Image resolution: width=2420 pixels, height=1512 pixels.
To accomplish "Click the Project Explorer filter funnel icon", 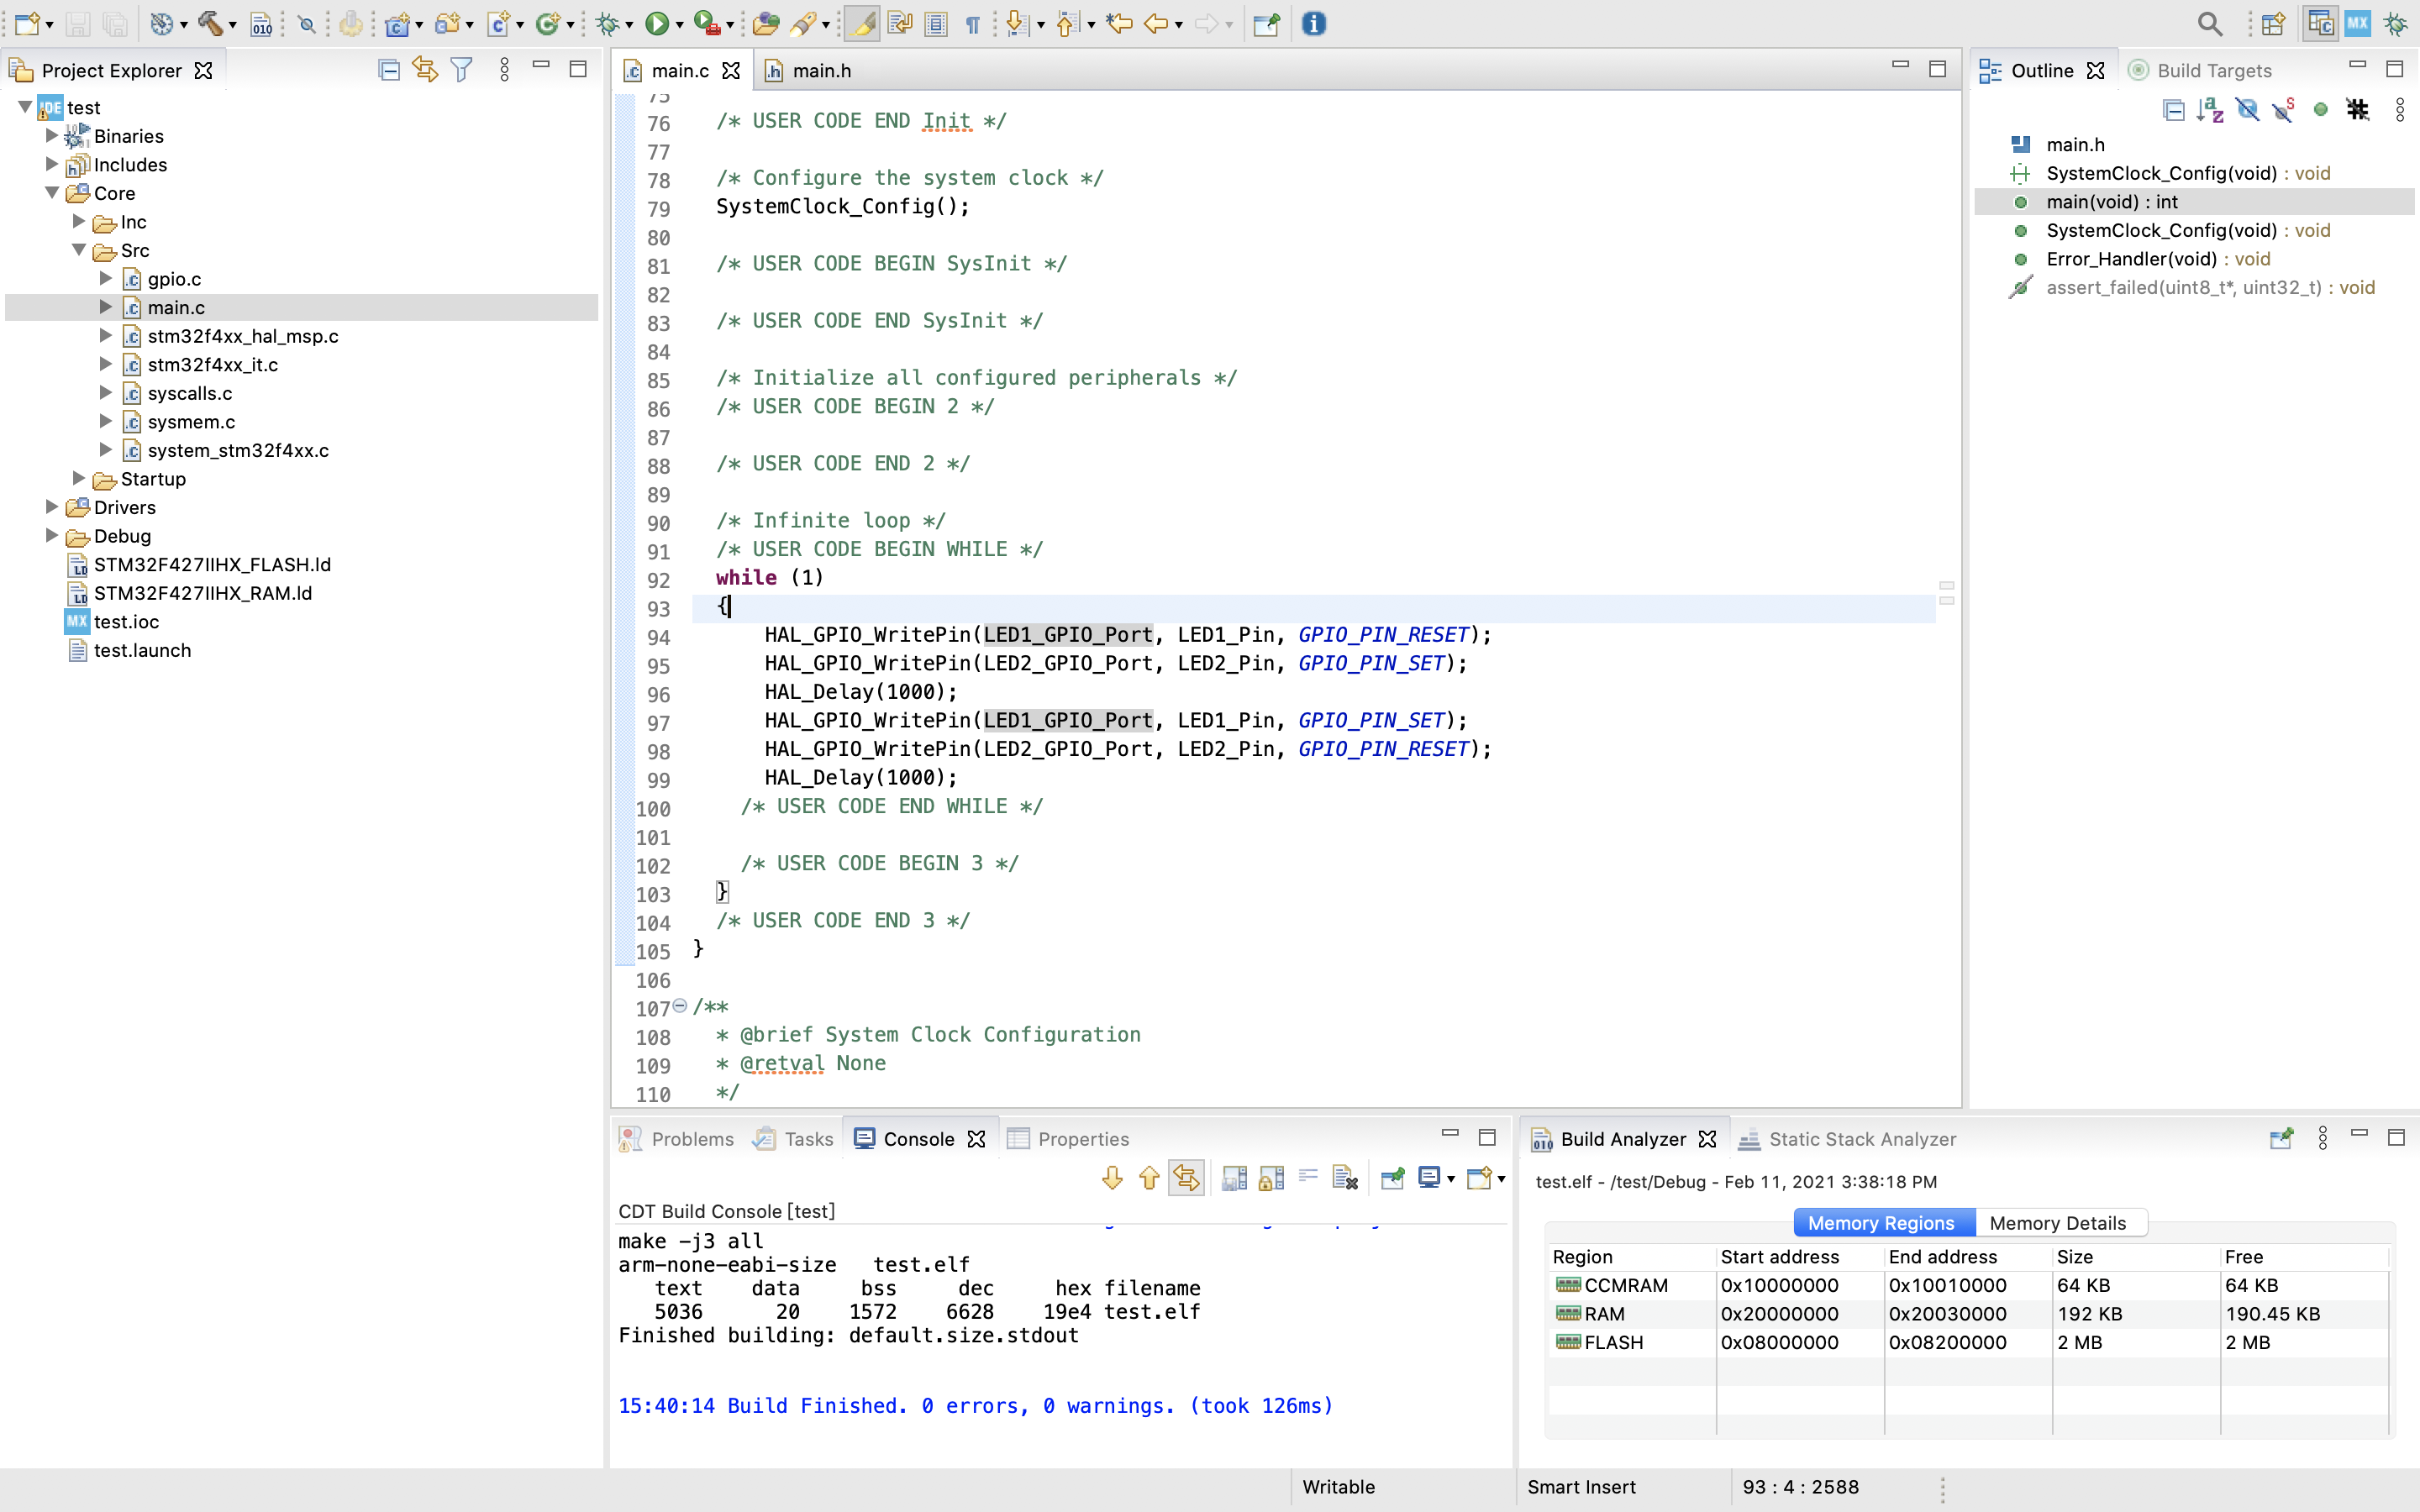I will [x=461, y=70].
